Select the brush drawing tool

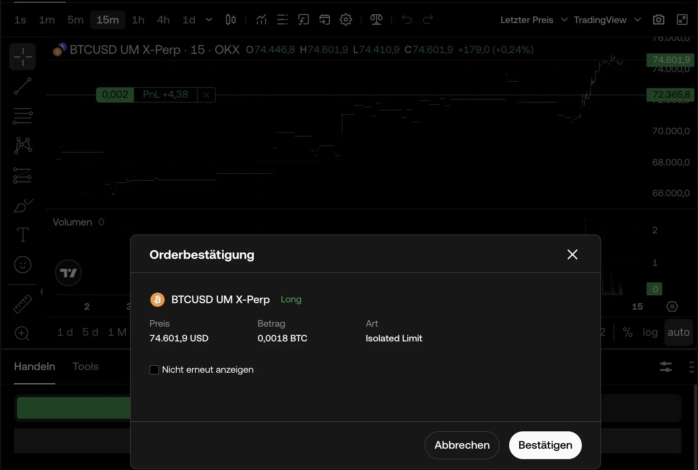23,205
